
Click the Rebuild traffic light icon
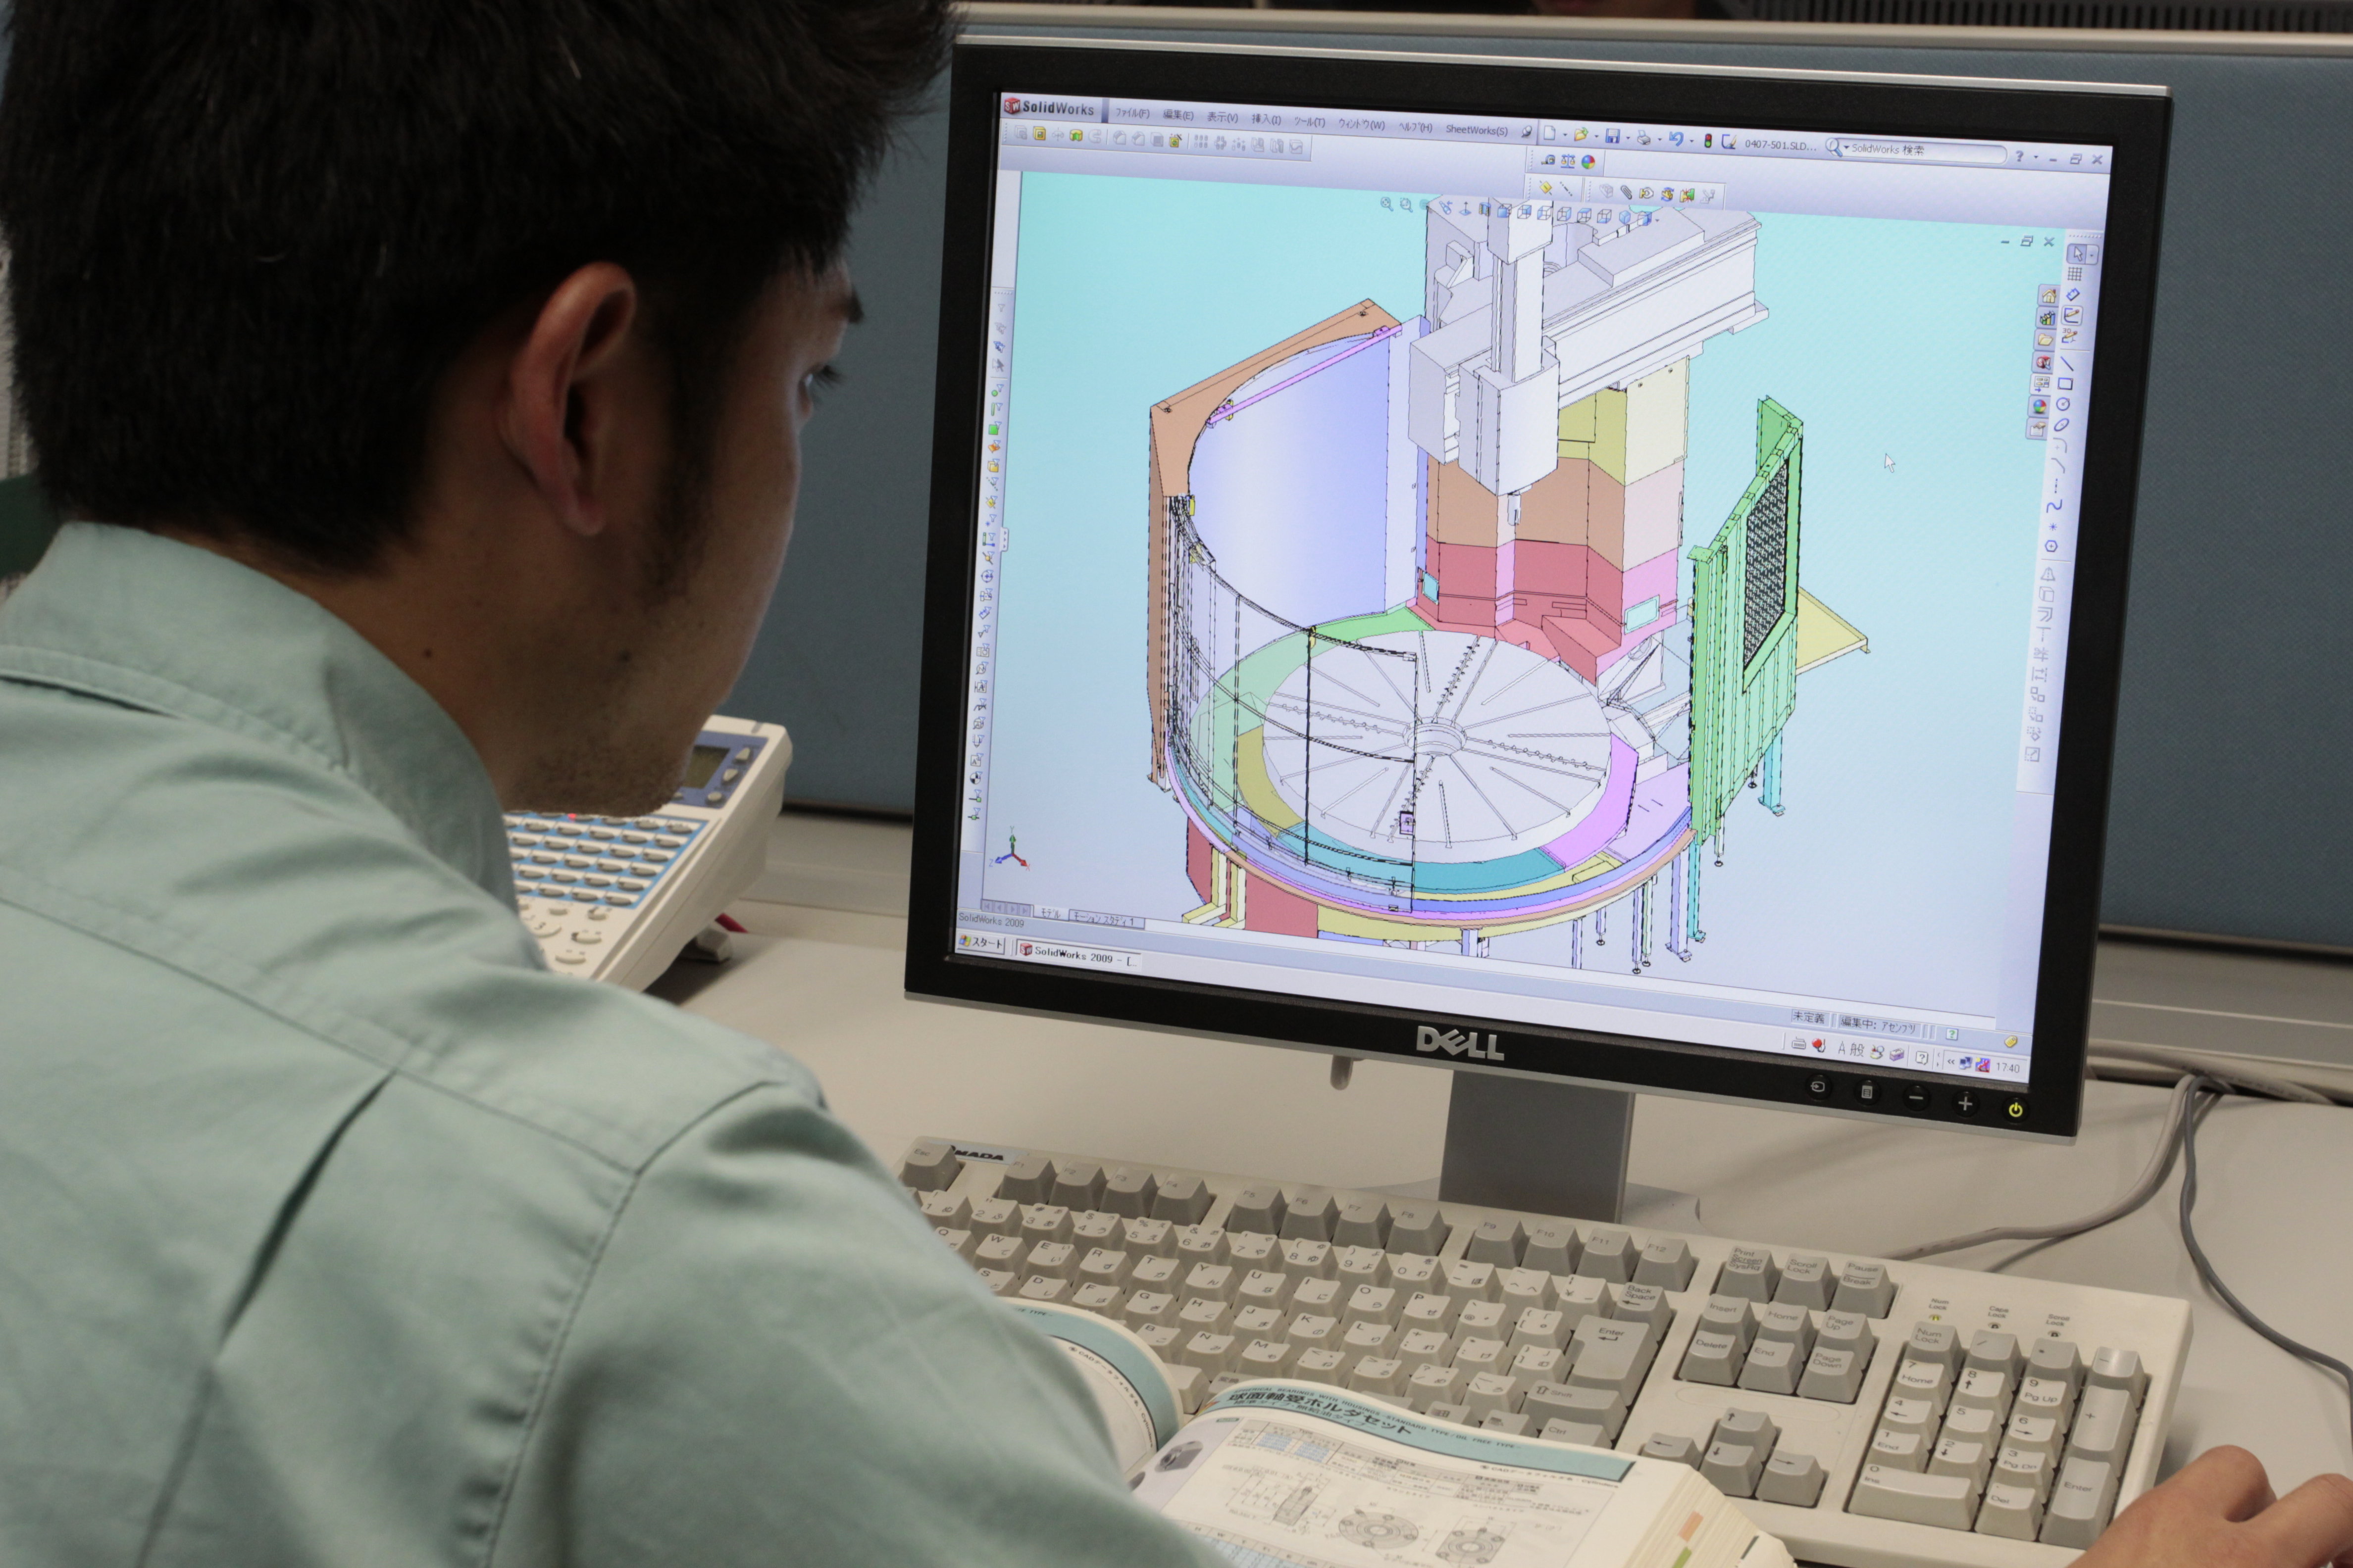tap(1709, 141)
